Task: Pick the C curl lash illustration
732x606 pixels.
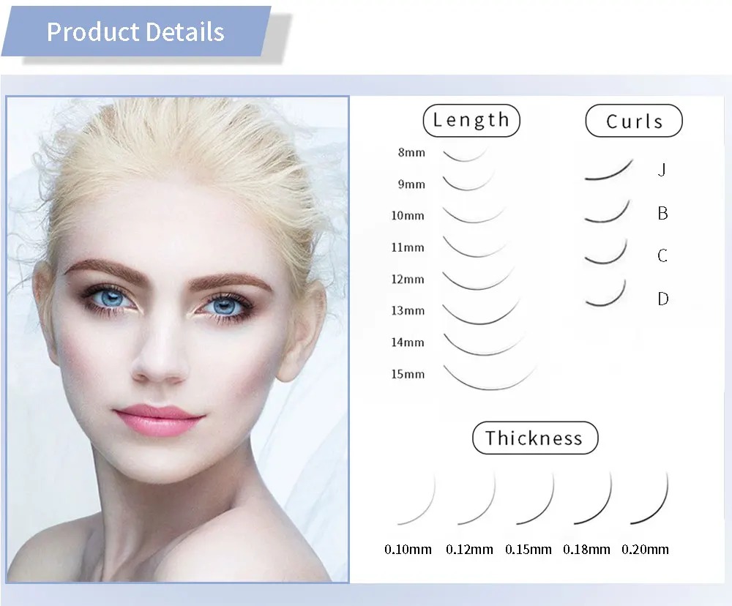Action: pos(605,251)
